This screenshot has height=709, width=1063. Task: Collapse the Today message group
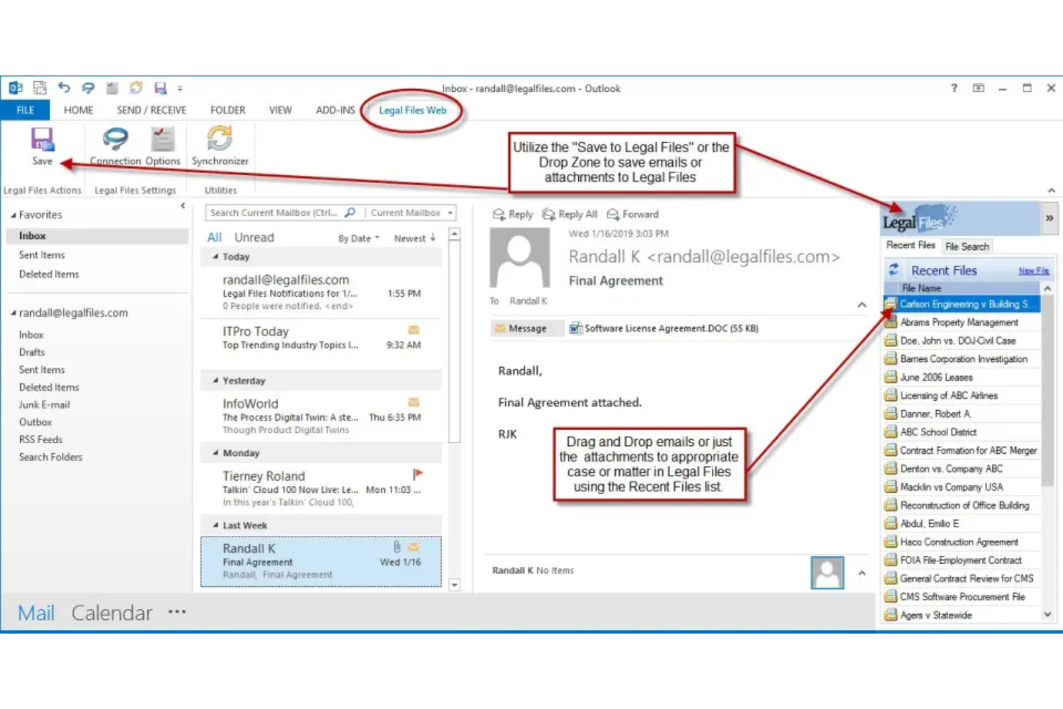pyautogui.click(x=215, y=256)
